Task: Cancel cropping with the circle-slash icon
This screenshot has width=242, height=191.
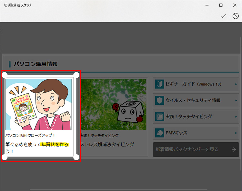Action: 236,16
